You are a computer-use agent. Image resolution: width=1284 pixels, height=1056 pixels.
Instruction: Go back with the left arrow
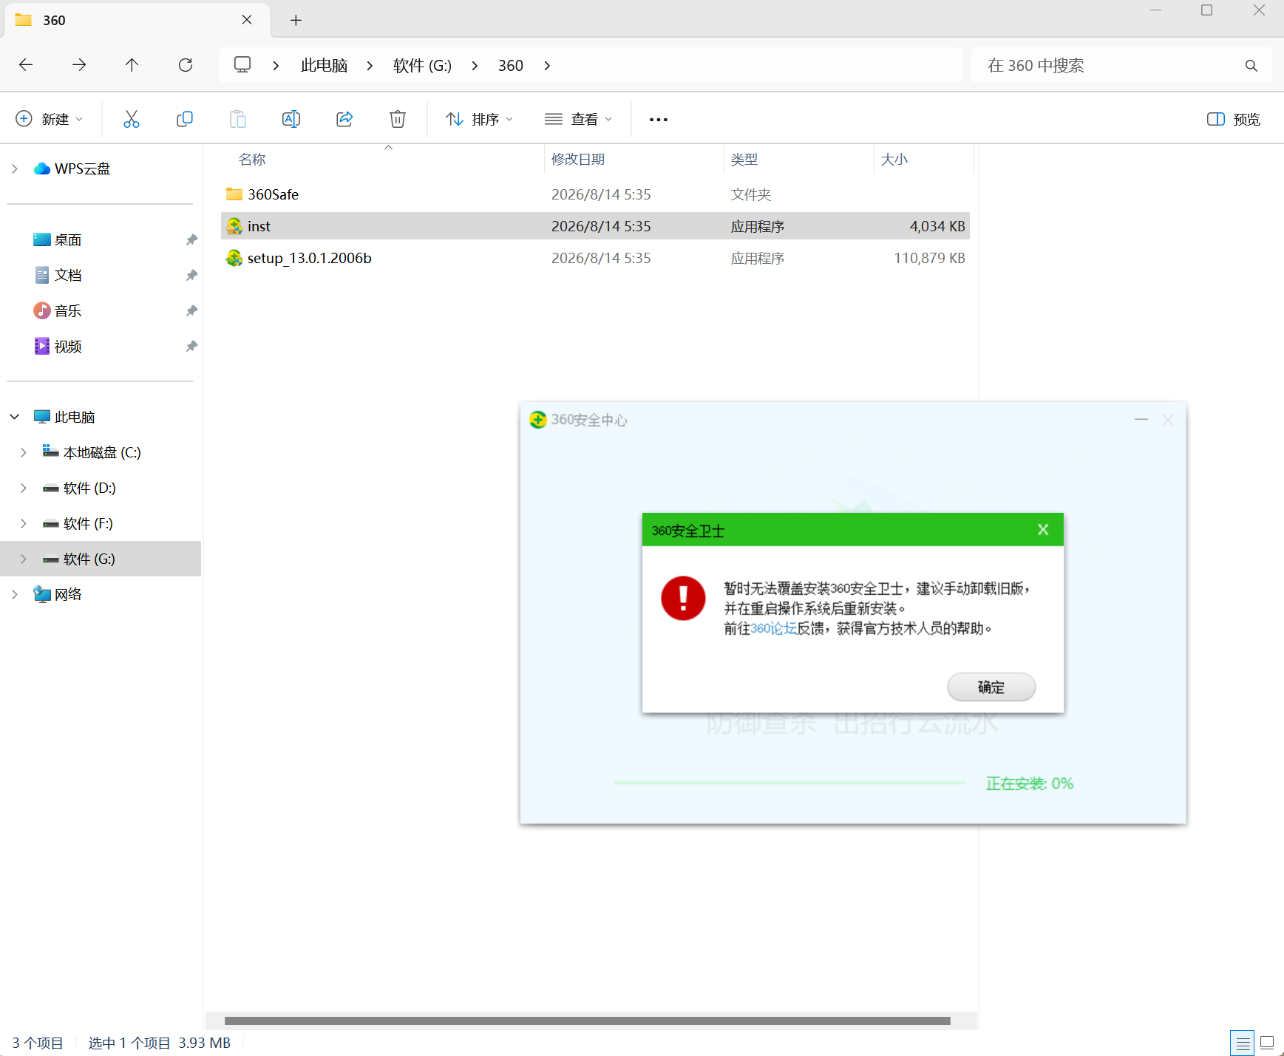point(26,65)
